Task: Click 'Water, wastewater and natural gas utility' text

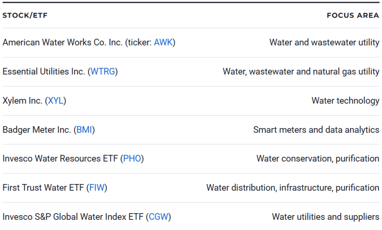Action: click(301, 71)
